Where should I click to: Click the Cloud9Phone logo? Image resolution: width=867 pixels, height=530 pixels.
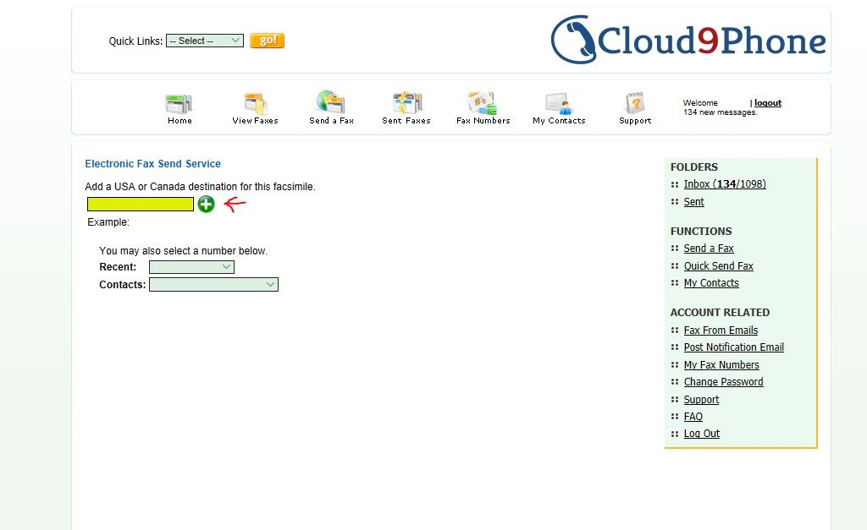point(688,40)
